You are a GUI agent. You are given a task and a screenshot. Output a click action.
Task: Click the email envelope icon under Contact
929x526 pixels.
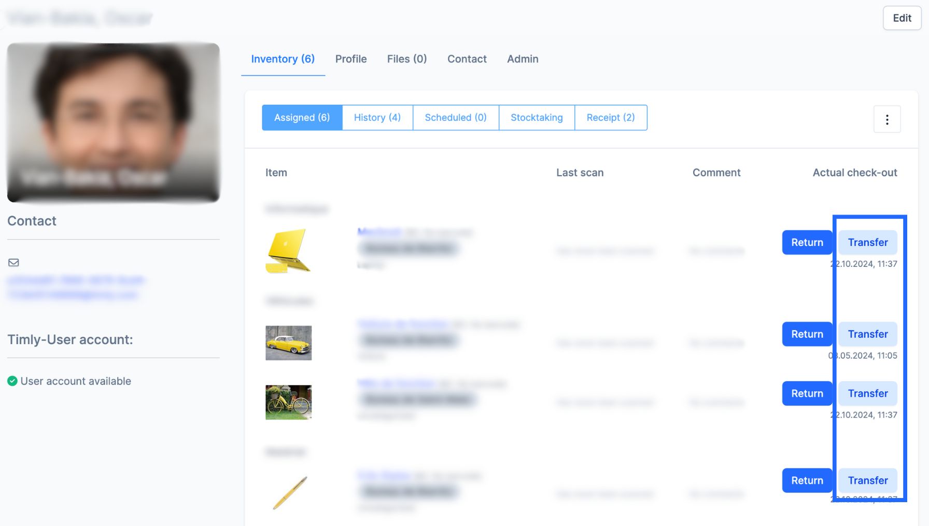(x=13, y=263)
